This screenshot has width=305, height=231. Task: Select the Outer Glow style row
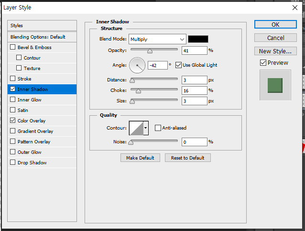42,152
